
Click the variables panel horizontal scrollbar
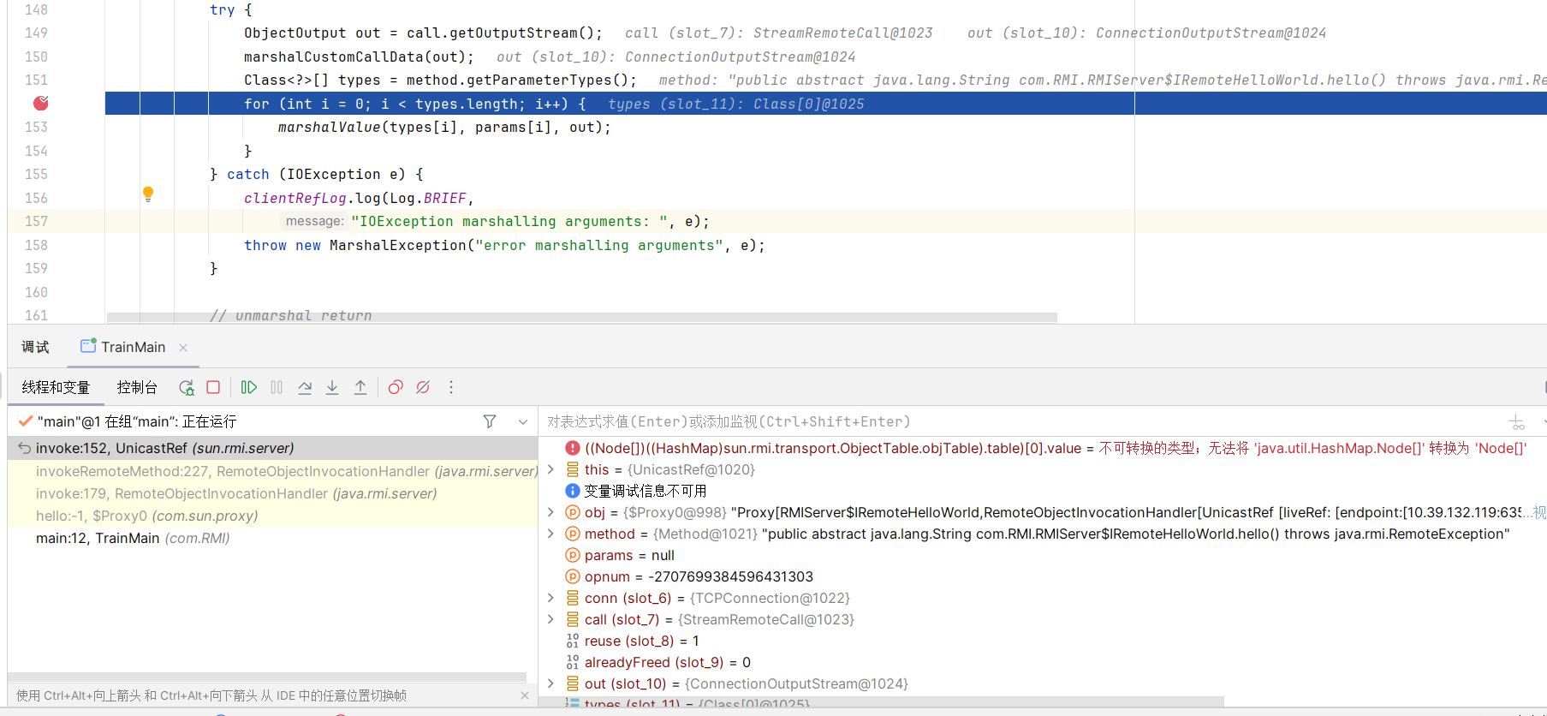(x=882, y=701)
